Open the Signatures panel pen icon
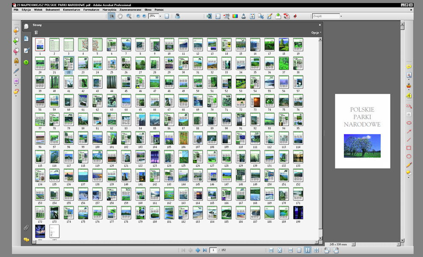This screenshot has height=257, width=423. pos(26,51)
